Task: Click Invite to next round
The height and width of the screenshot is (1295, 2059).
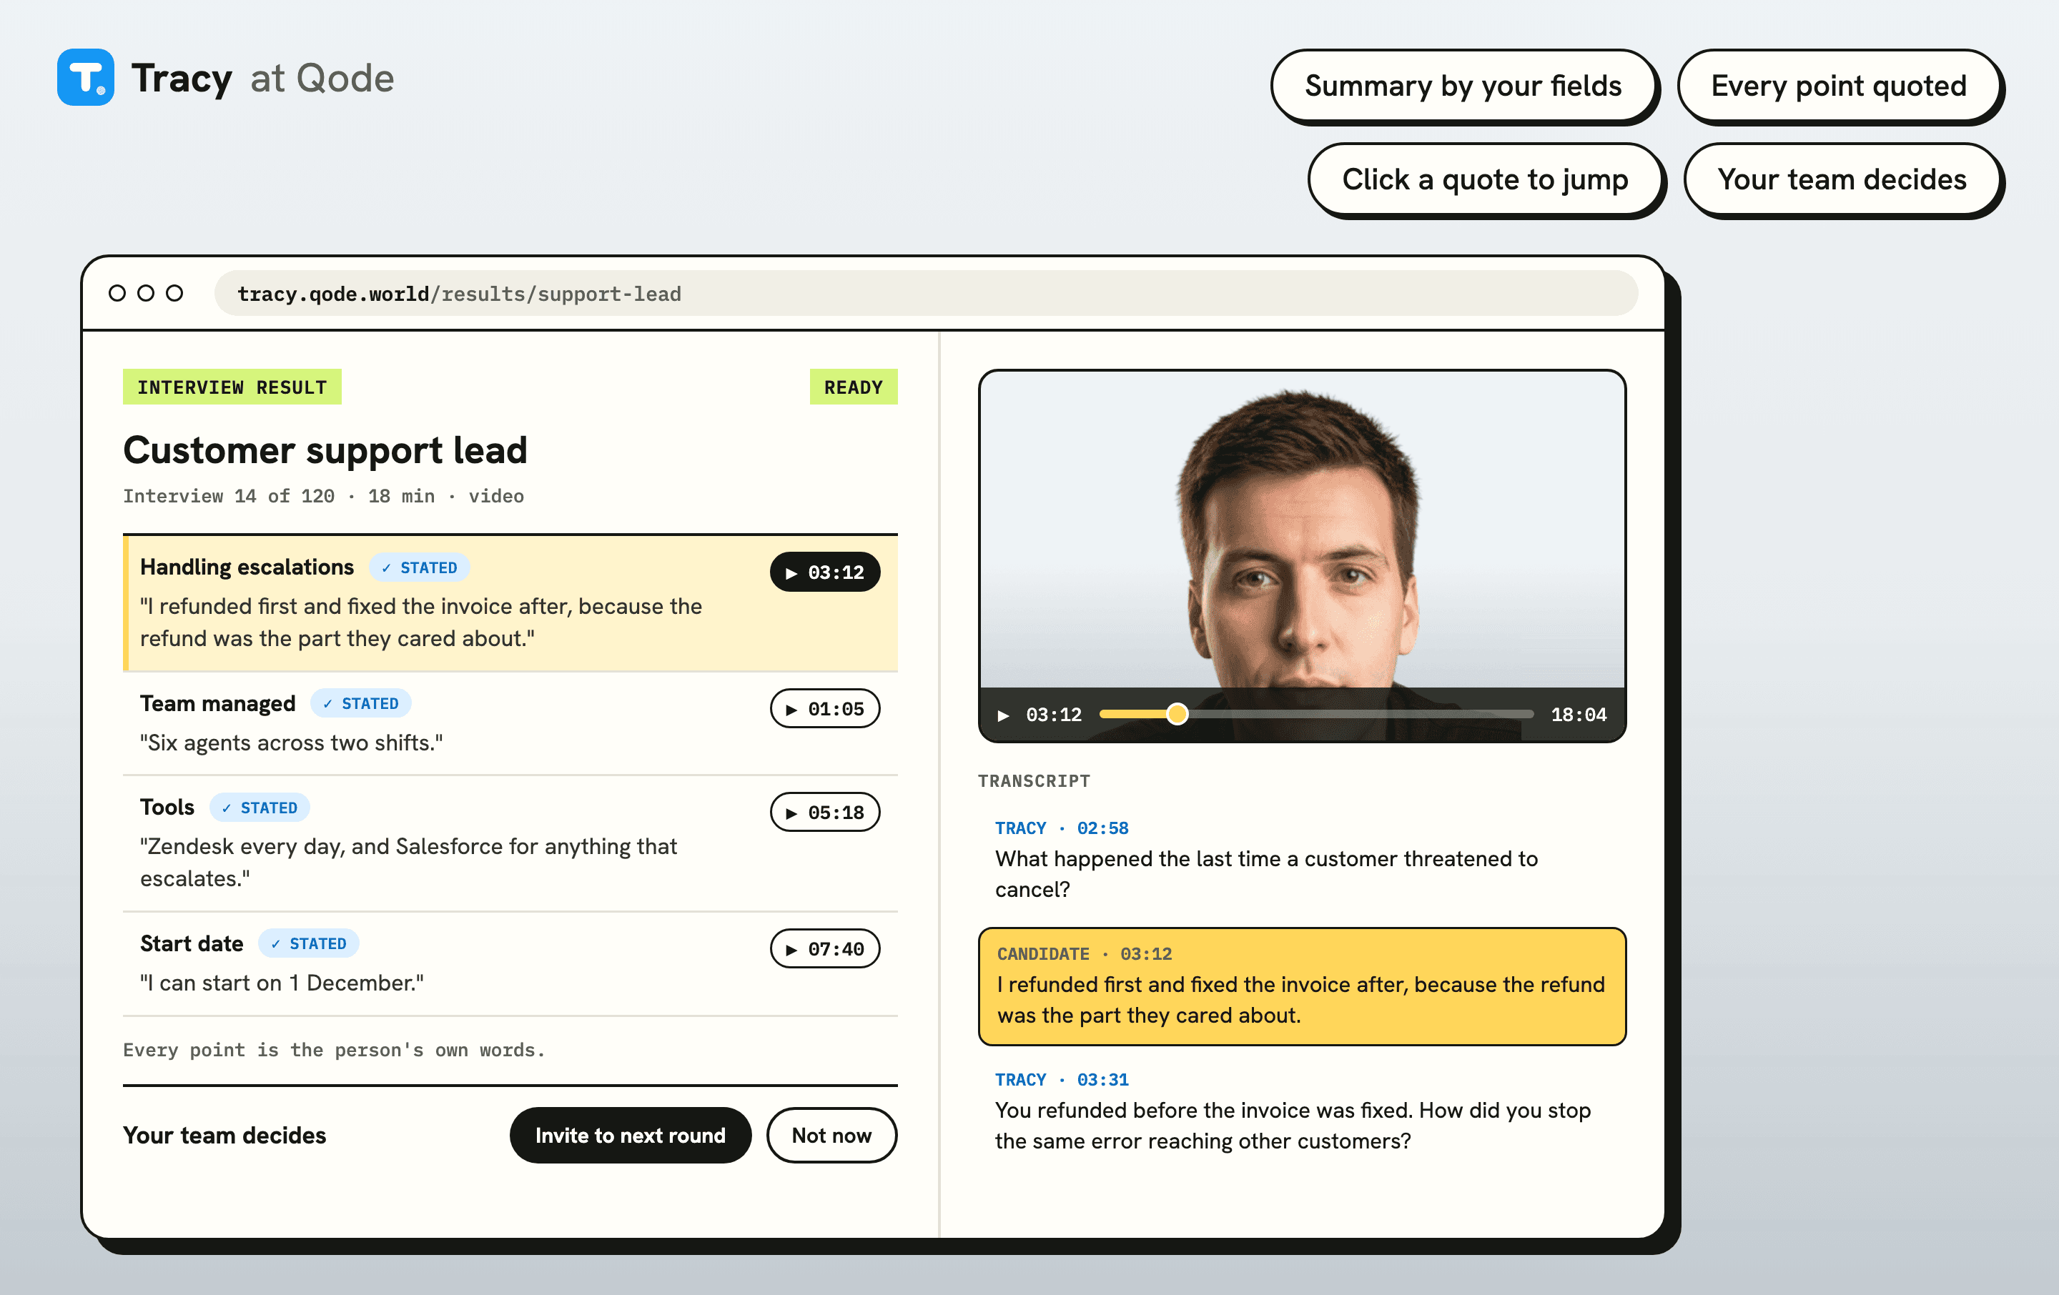Action: point(630,1135)
